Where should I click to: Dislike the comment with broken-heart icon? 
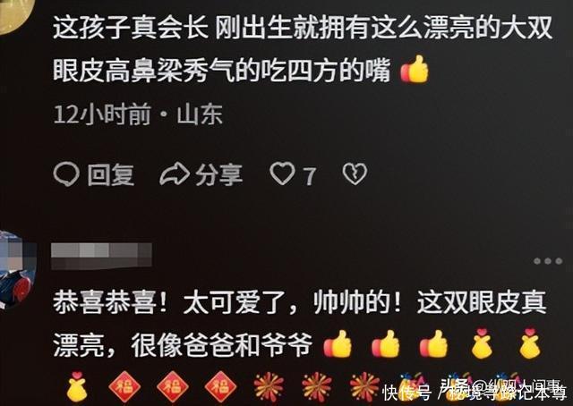355,173
